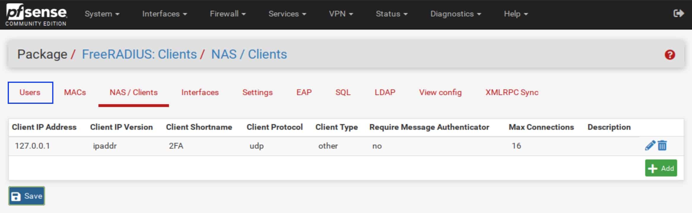Click the Client Protocol column header

click(275, 127)
